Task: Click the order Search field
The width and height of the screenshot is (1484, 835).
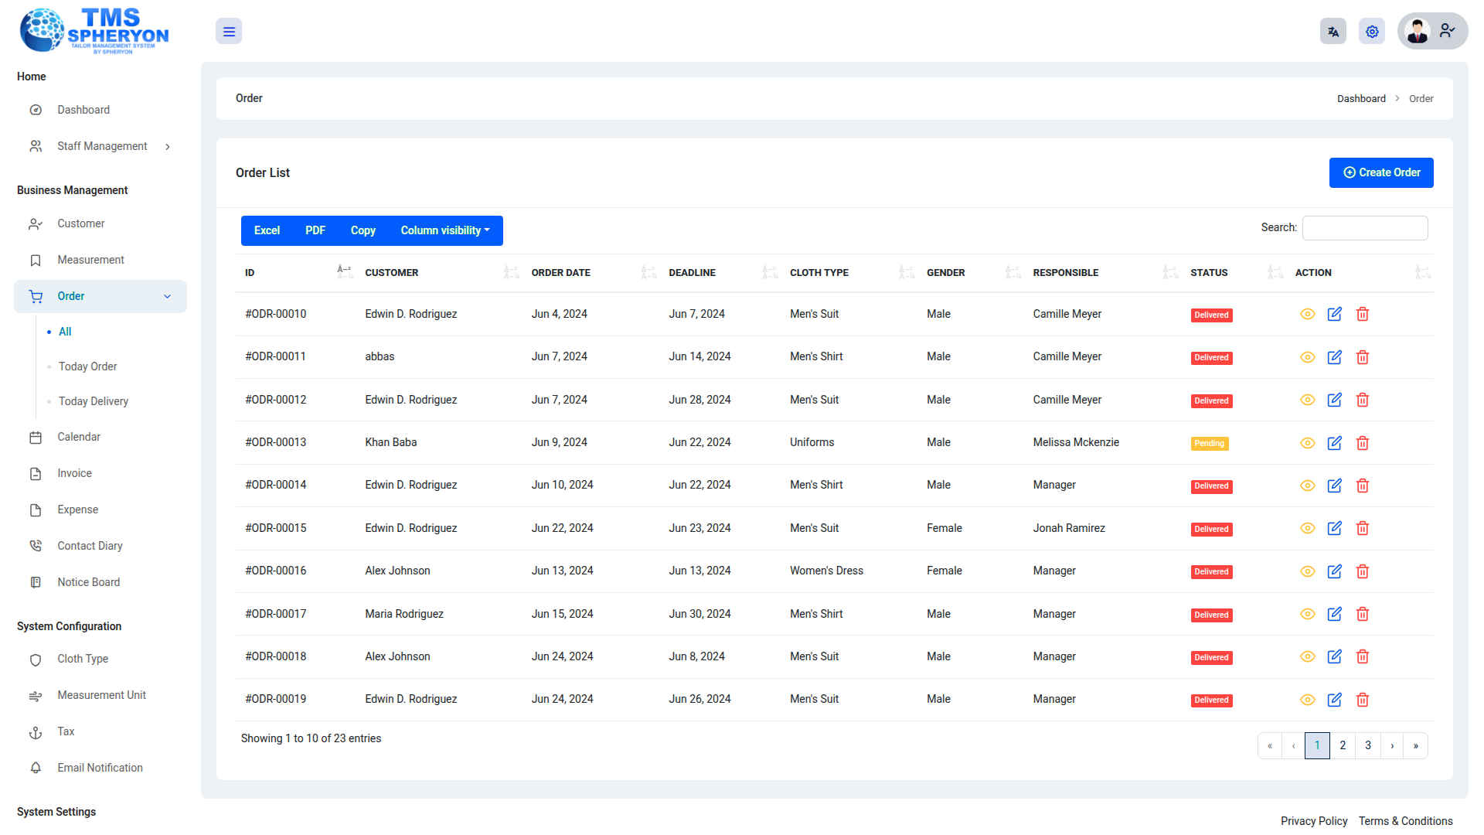Action: [x=1365, y=228]
